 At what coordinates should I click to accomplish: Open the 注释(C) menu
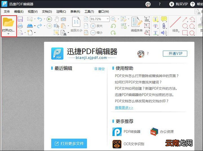coord(61,12)
